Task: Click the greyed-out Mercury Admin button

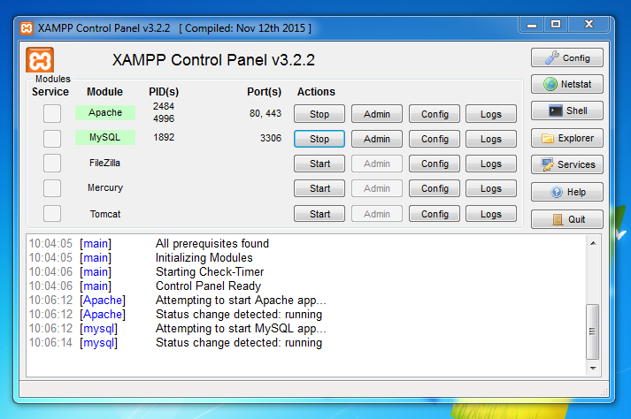Action: coord(377,188)
